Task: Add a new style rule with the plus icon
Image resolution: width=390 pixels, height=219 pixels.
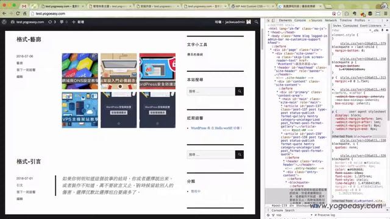Action: (370, 30)
